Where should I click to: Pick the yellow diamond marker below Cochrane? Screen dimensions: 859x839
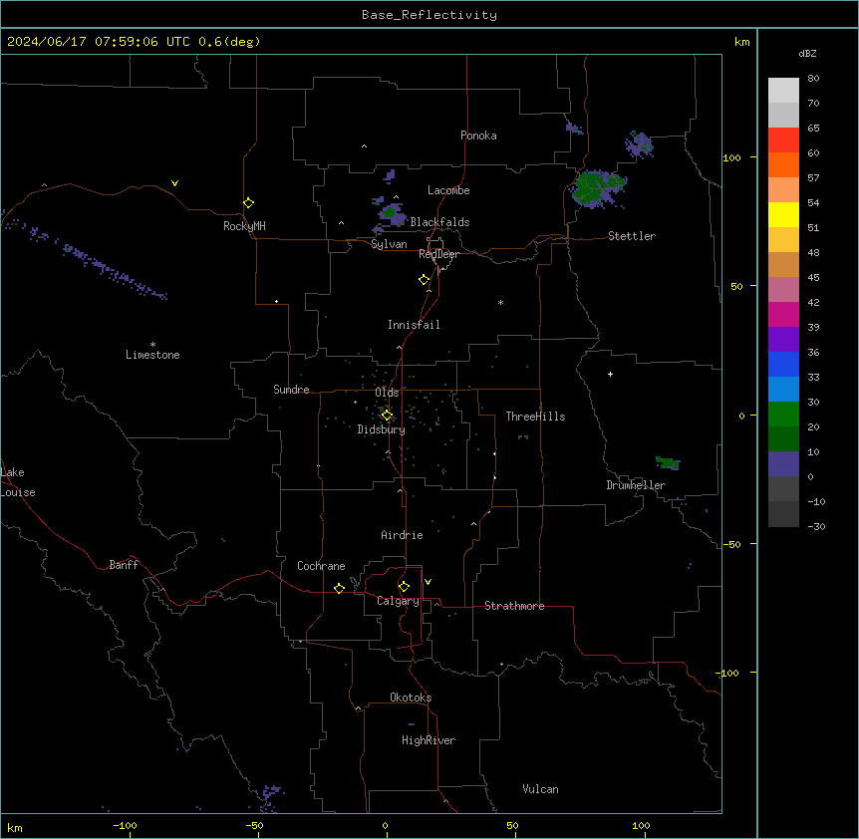(x=339, y=588)
